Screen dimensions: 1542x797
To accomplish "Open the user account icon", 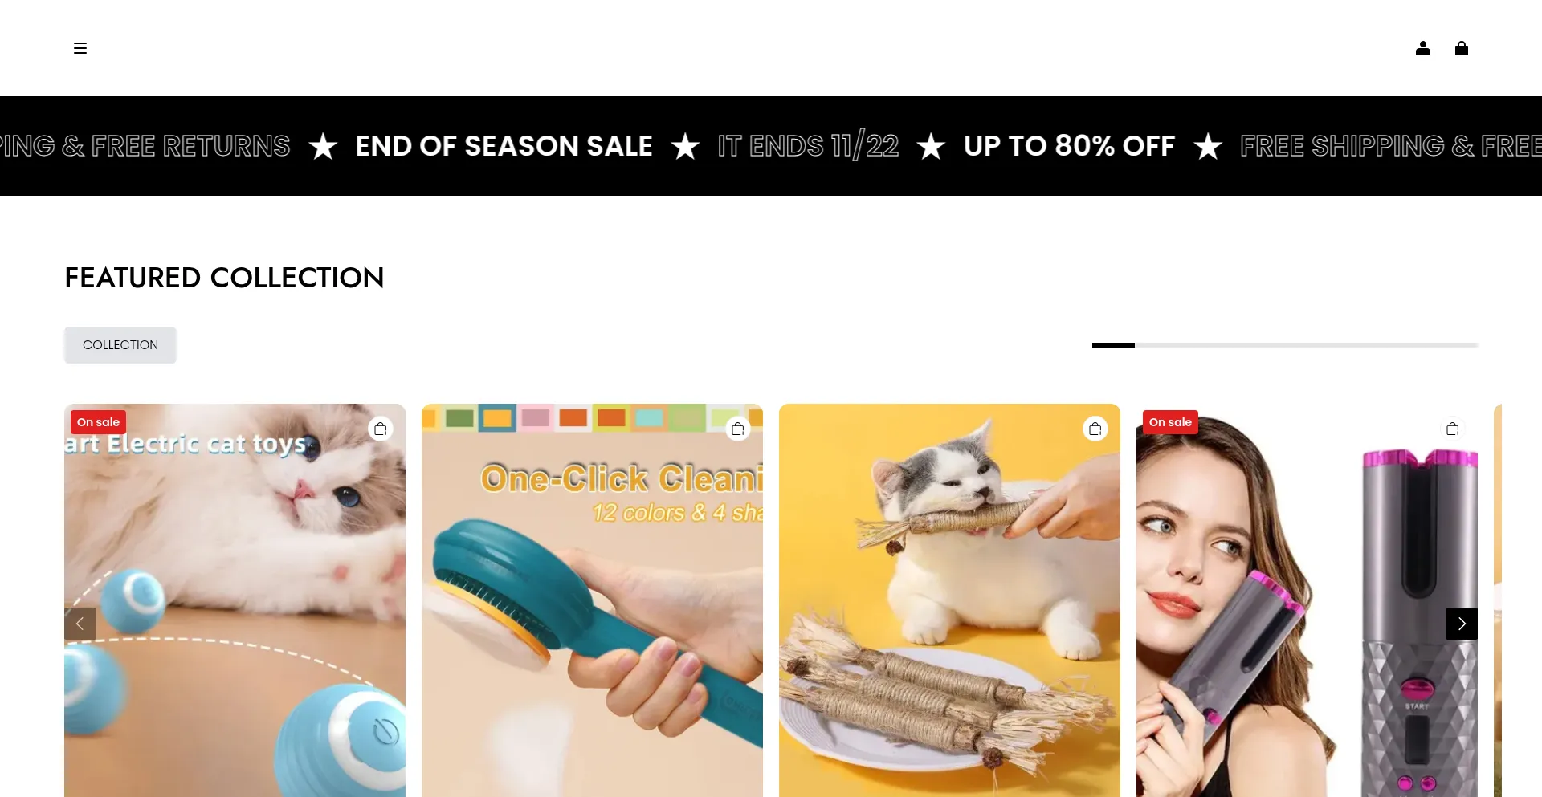I will click(x=1423, y=48).
